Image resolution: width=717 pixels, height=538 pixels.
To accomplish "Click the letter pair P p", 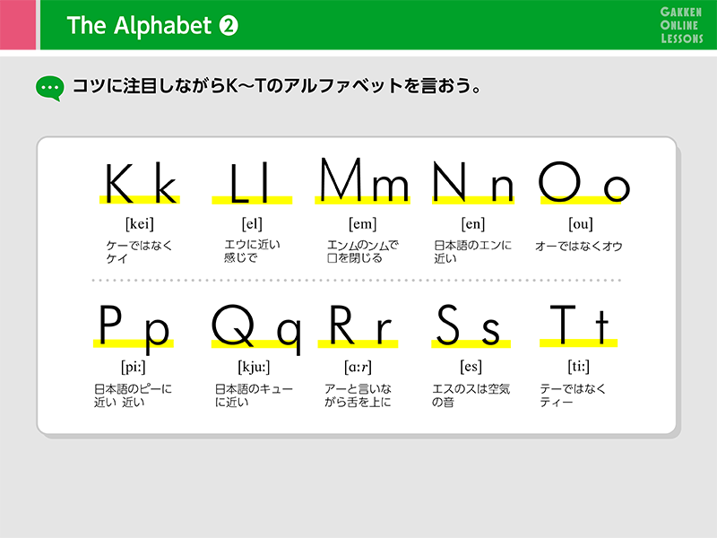I will pos(133,328).
